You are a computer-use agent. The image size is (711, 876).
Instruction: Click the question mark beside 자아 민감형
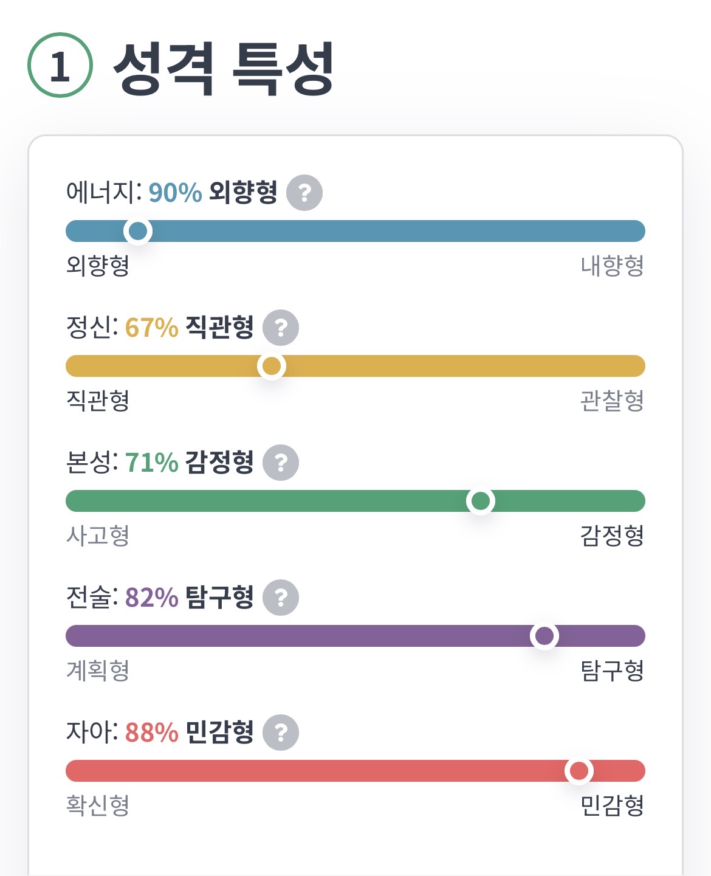(281, 733)
